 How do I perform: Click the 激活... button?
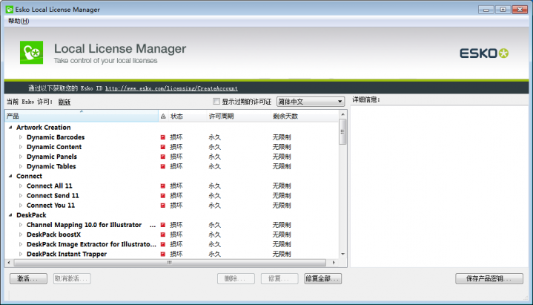(x=29, y=279)
